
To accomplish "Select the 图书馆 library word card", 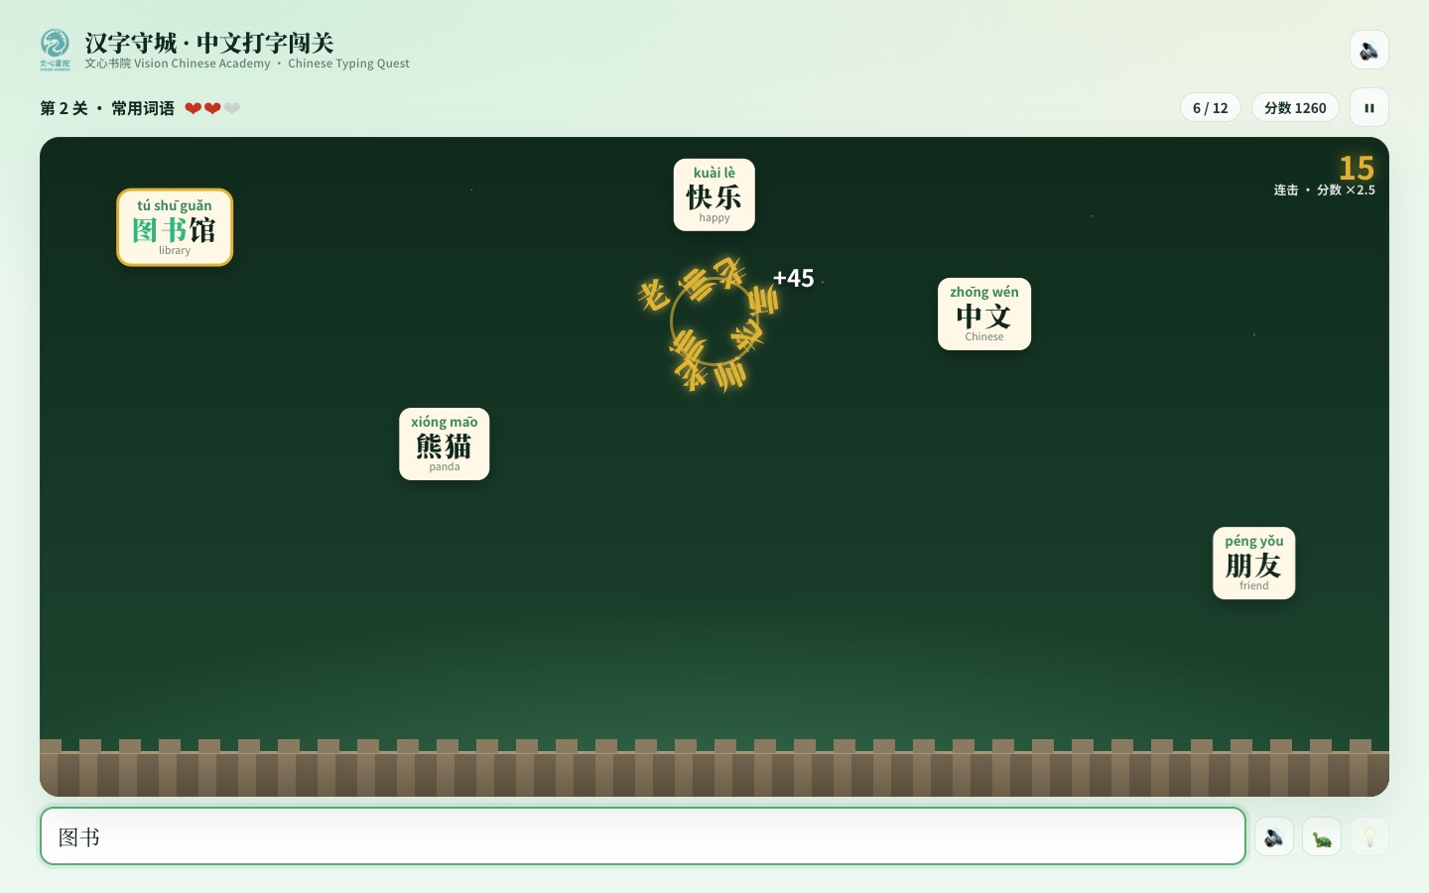I will (x=175, y=227).
